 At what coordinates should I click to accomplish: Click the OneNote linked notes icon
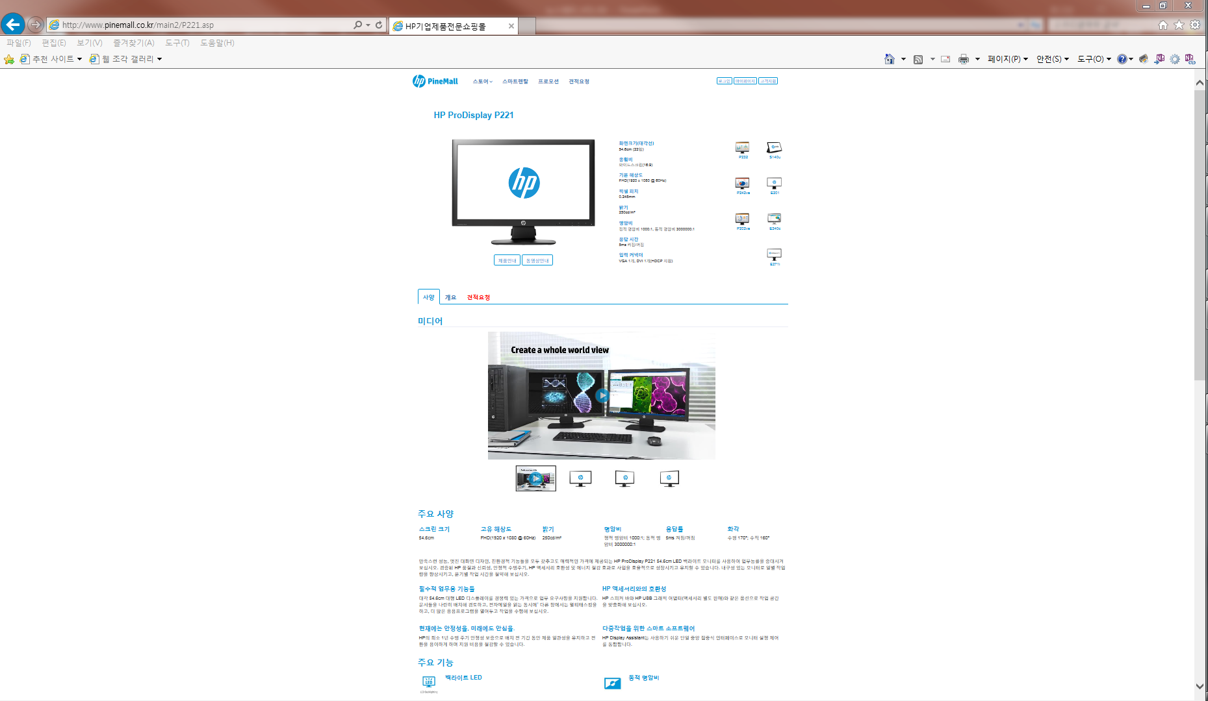(x=1190, y=59)
